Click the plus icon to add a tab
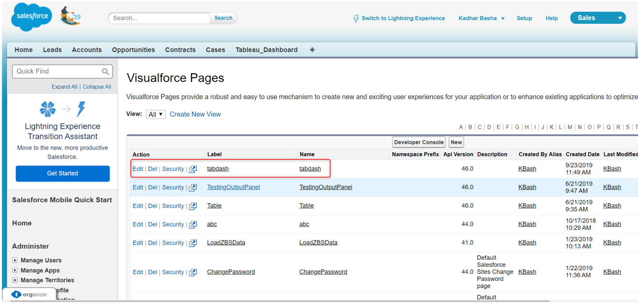This screenshot has height=304, width=638. [312, 50]
